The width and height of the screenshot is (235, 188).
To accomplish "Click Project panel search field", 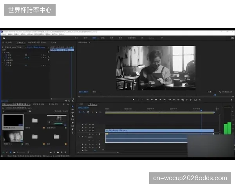I will tap(15, 111).
